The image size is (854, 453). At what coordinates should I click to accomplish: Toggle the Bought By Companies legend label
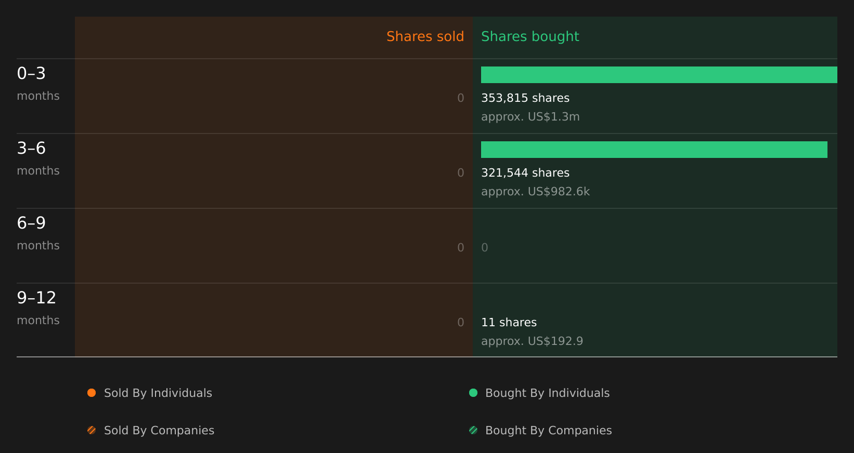point(549,431)
